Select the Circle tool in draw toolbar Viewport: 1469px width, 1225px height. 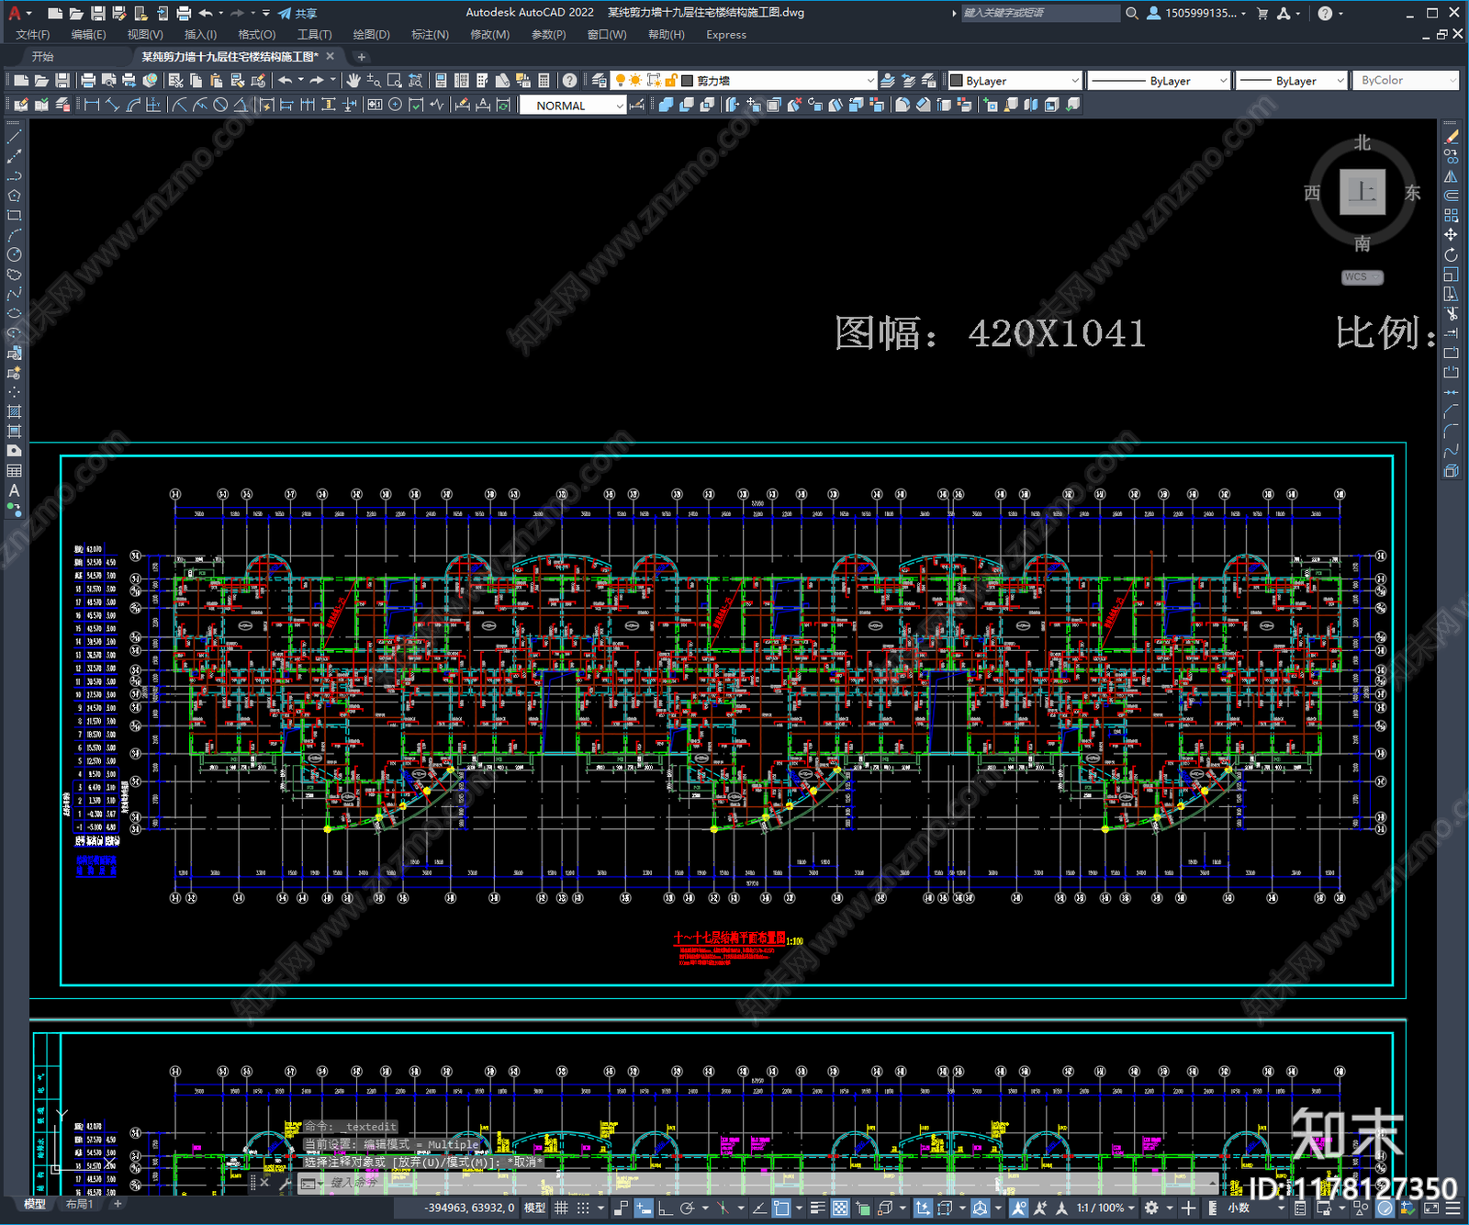point(14,255)
